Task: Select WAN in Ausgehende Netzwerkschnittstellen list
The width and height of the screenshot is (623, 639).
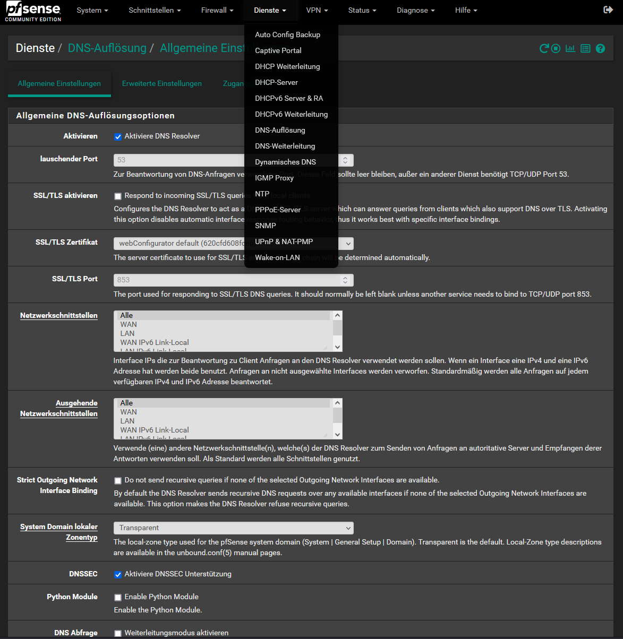Action: pos(224,412)
